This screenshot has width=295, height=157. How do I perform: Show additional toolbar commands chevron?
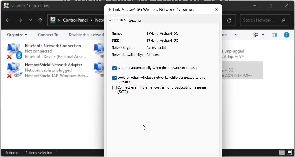coord(236,35)
